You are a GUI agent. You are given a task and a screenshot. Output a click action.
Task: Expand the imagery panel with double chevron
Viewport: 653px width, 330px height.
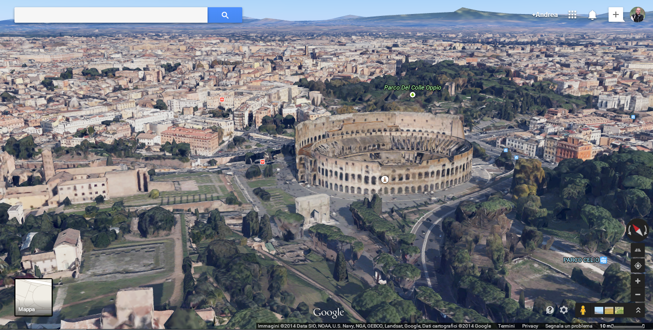[638, 310]
